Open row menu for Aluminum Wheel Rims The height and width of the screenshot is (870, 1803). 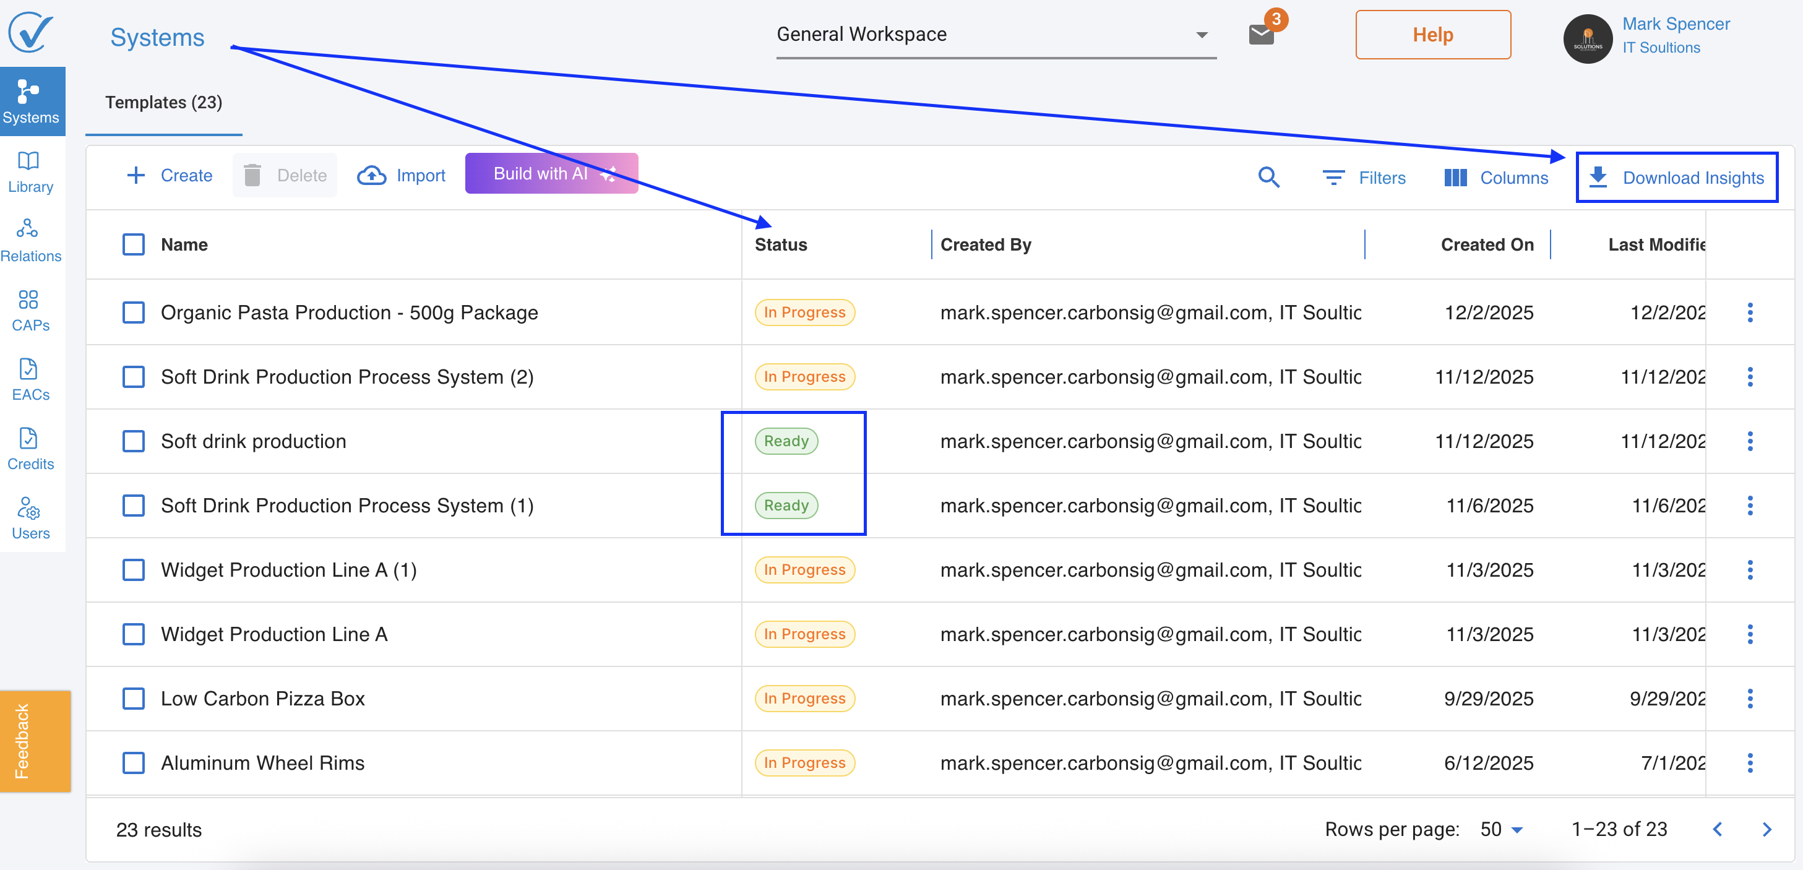pos(1750,763)
